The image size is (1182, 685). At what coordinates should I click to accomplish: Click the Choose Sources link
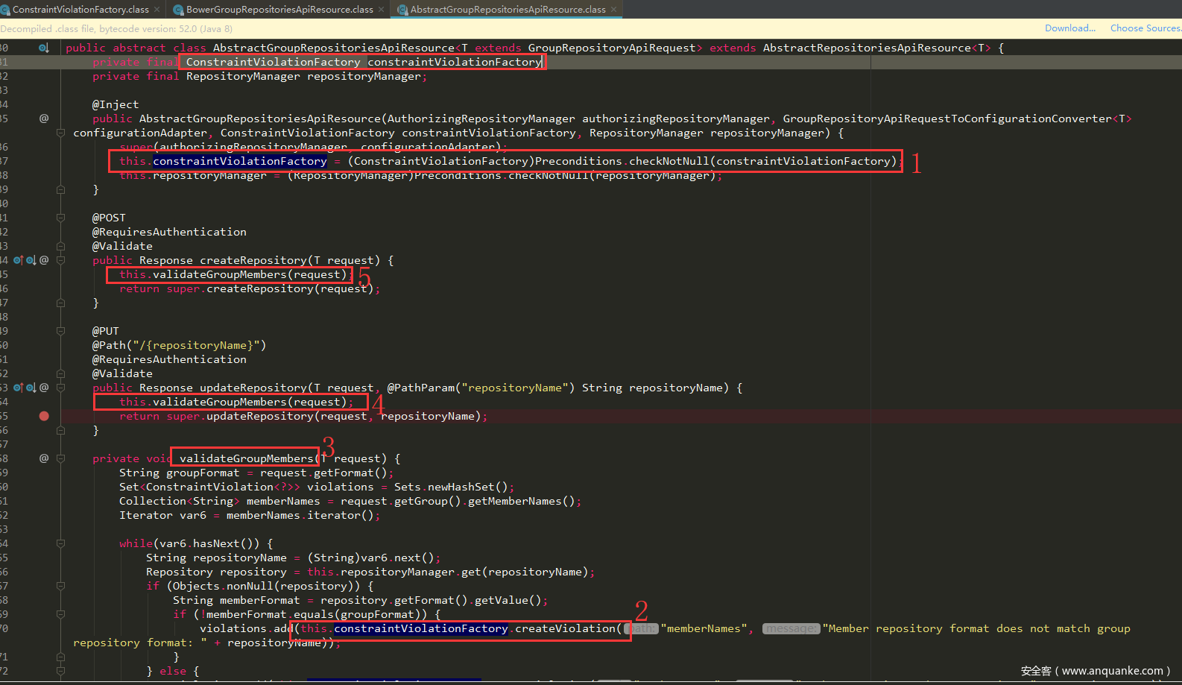pyautogui.click(x=1145, y=28)
